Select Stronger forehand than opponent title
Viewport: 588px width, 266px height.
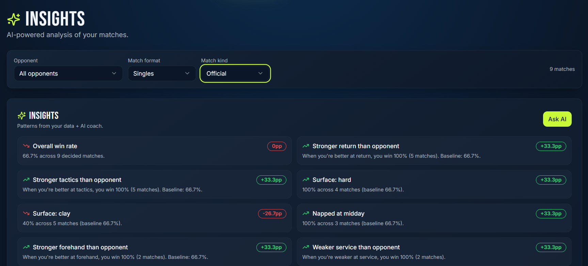pos(80,247)
